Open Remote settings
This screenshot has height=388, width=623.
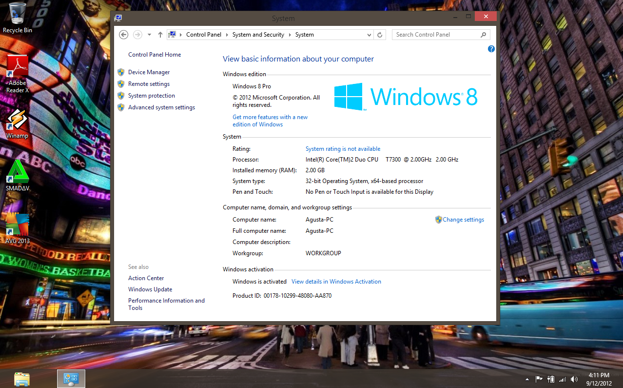[x=149, y=84]
